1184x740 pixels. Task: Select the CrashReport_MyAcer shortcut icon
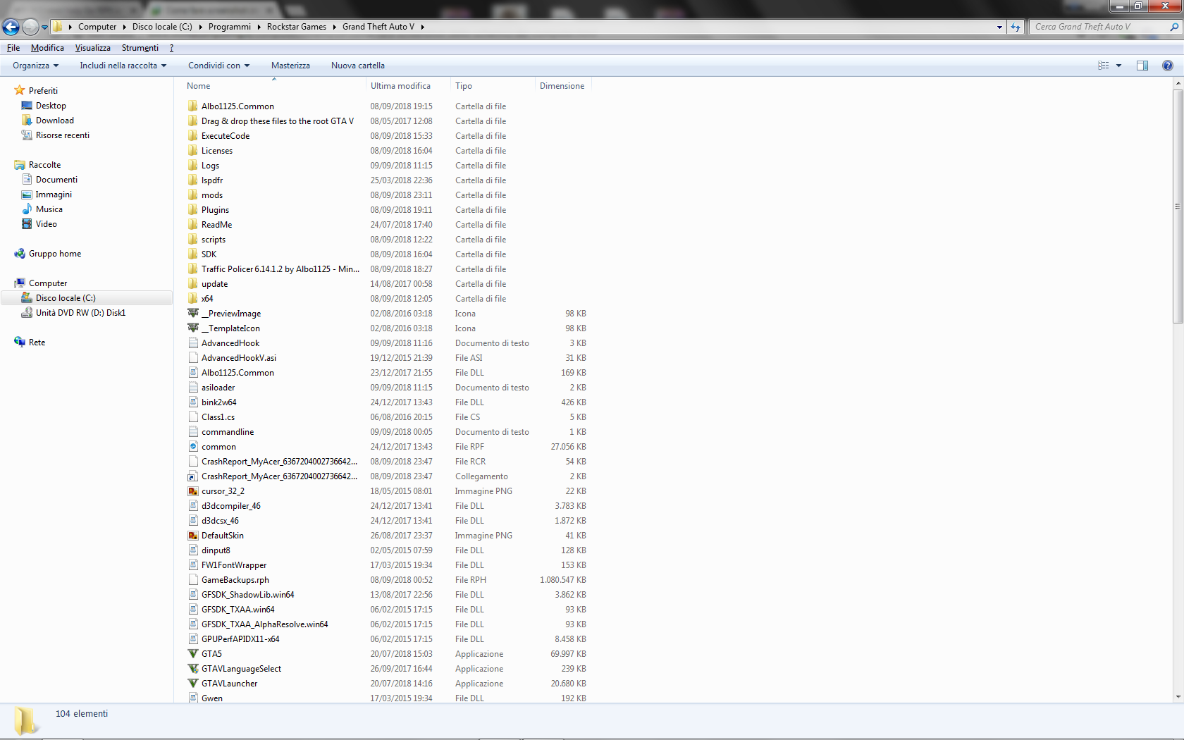(x=193, y=476)
